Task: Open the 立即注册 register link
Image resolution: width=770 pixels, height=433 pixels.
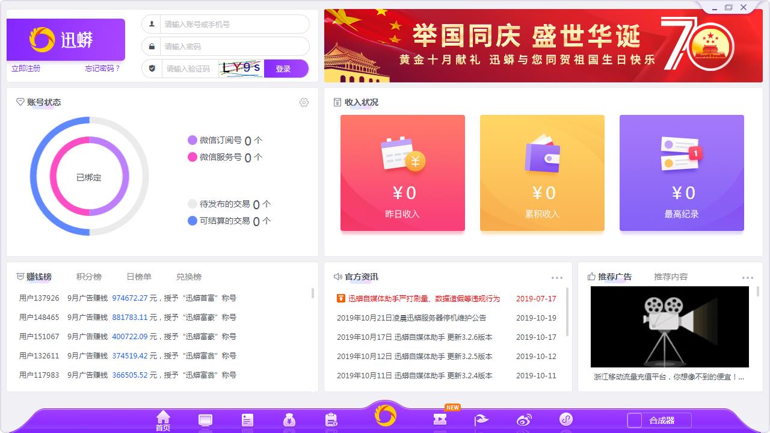Action: pyautogui.click(x=26, y=69)
